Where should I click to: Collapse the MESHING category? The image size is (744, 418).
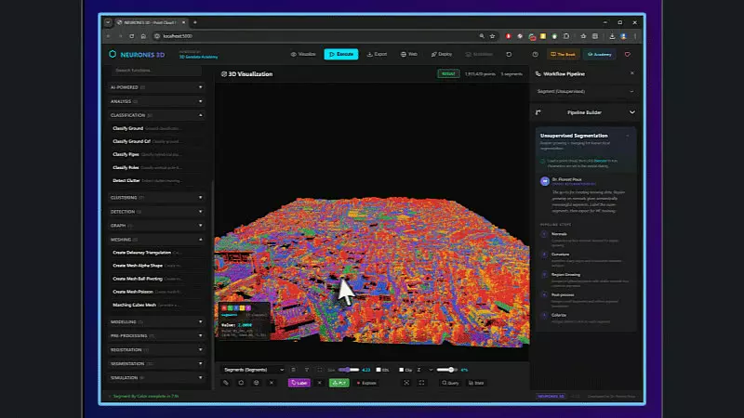point(156,240)
